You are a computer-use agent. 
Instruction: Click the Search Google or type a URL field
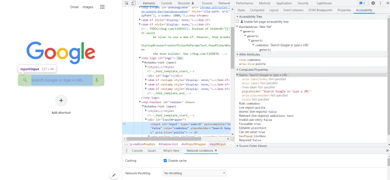(62, 80)
